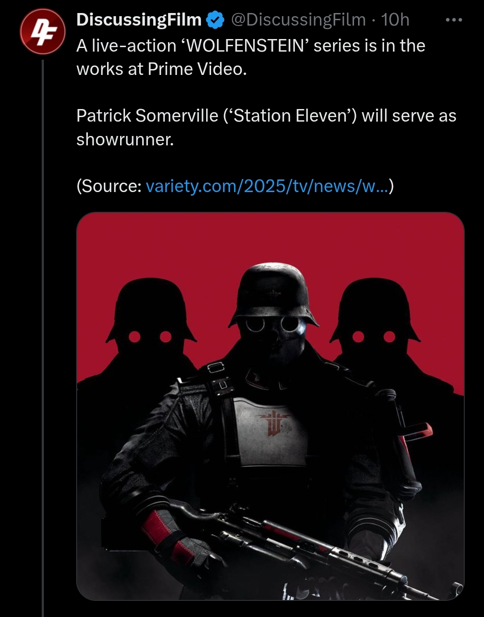Viewport: 484px width, 617px height.
Task: Click the word 'showrunner.'
Action: (x=125, y=139)
